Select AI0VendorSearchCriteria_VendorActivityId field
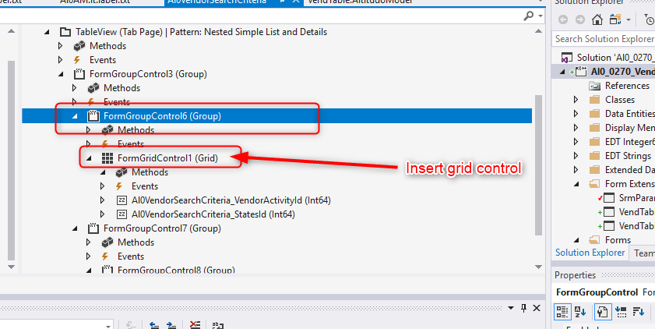Viewport: 655px width, 329px height. [231, 200]
